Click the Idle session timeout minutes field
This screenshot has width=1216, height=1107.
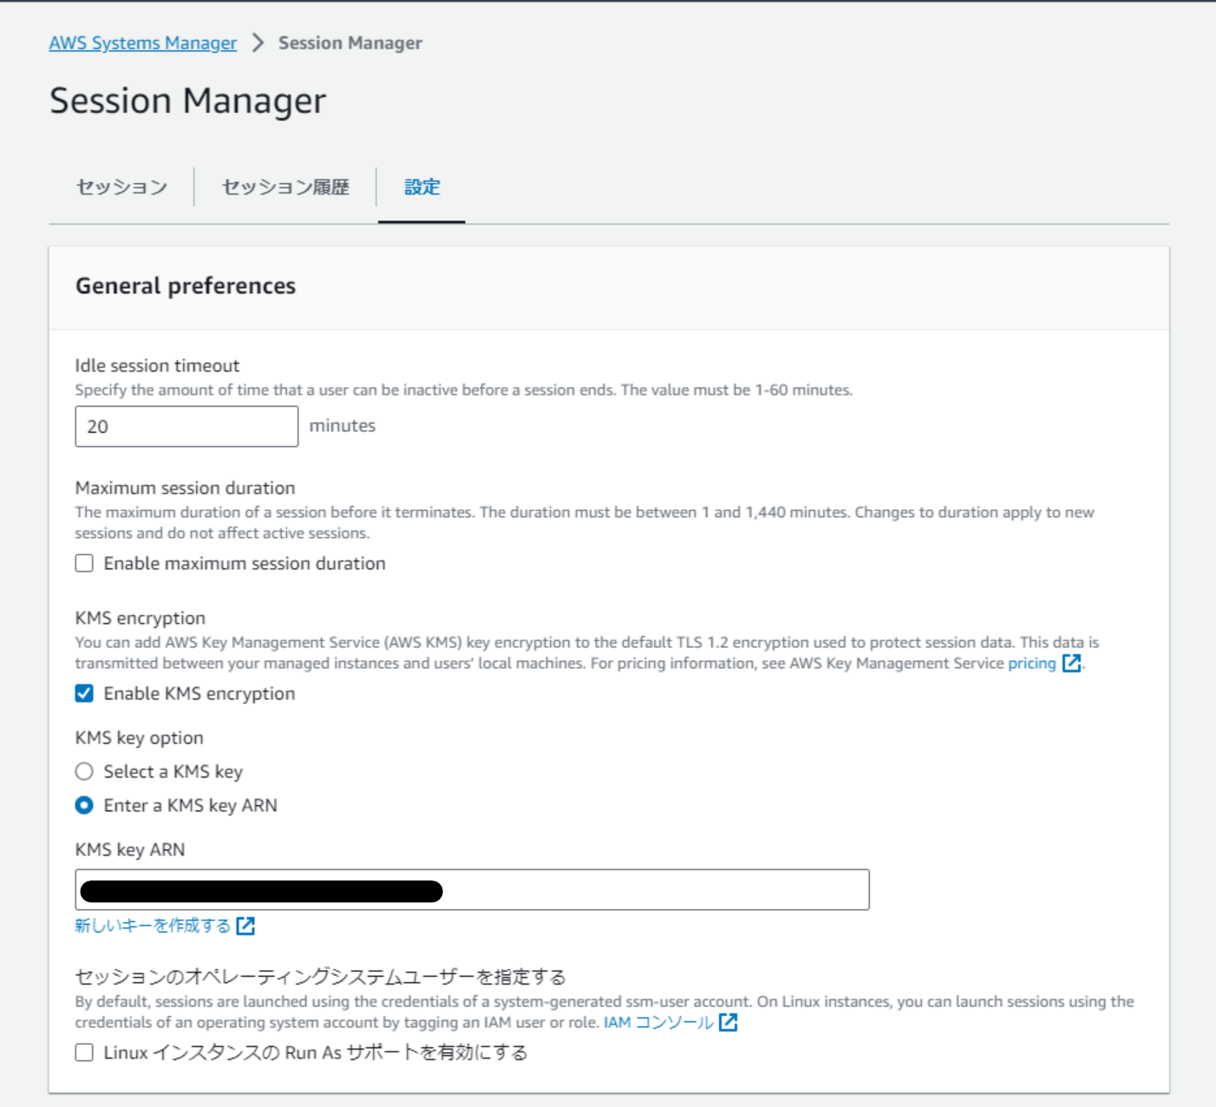(x=186, y=427)
